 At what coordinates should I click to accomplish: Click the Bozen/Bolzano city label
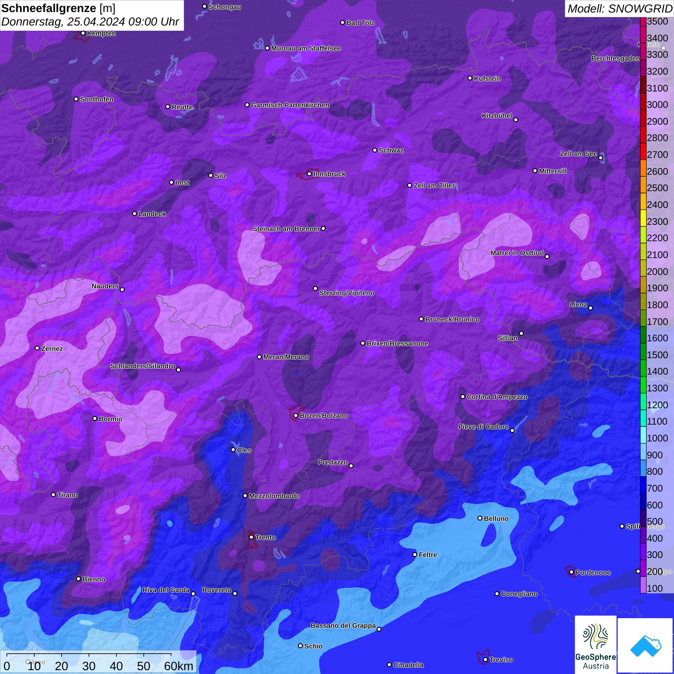click(324, 415)
